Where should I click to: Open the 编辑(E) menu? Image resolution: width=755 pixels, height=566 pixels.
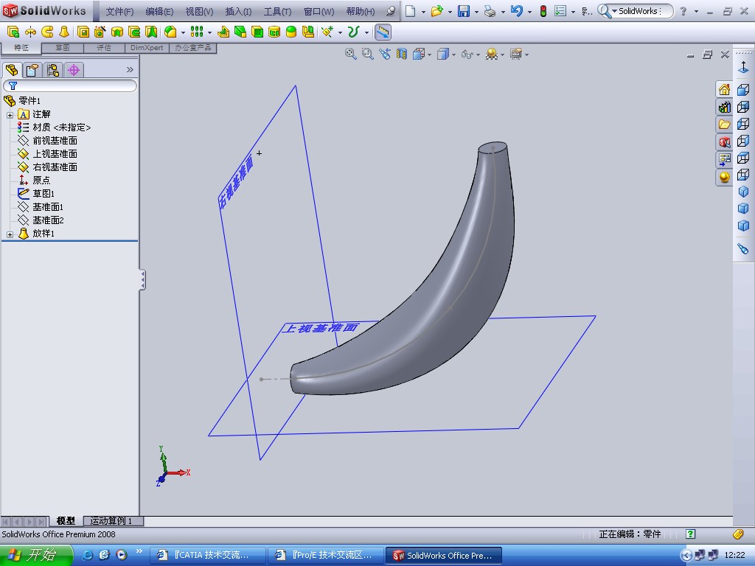pyautogui.click(x=159, y=12)
